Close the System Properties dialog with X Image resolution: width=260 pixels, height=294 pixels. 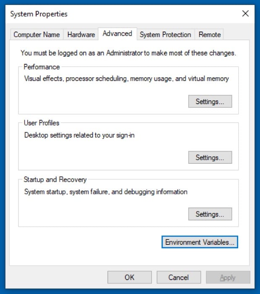click(245, 13)
